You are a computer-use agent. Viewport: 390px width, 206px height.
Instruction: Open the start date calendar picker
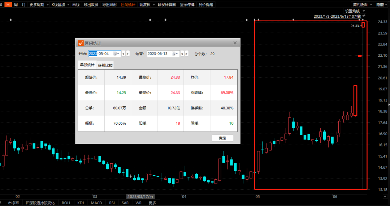[x=116, y=53]
